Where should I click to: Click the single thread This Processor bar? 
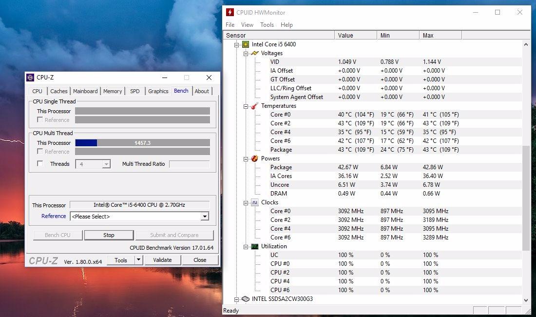(143, 111)
